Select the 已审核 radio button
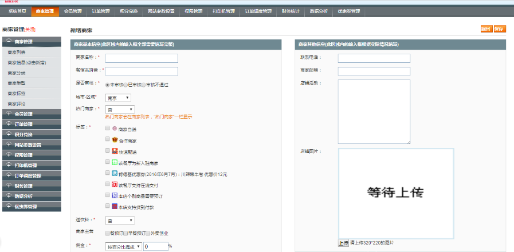Viewport: 514px width, 252px height. [x=125, y=85]
